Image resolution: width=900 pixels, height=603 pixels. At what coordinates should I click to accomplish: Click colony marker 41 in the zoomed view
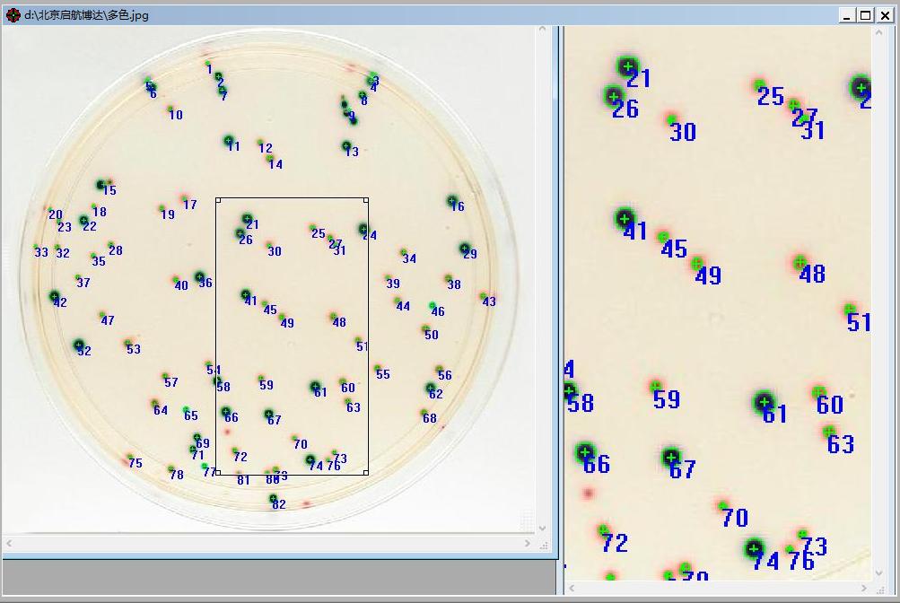(x=625, y=218)
